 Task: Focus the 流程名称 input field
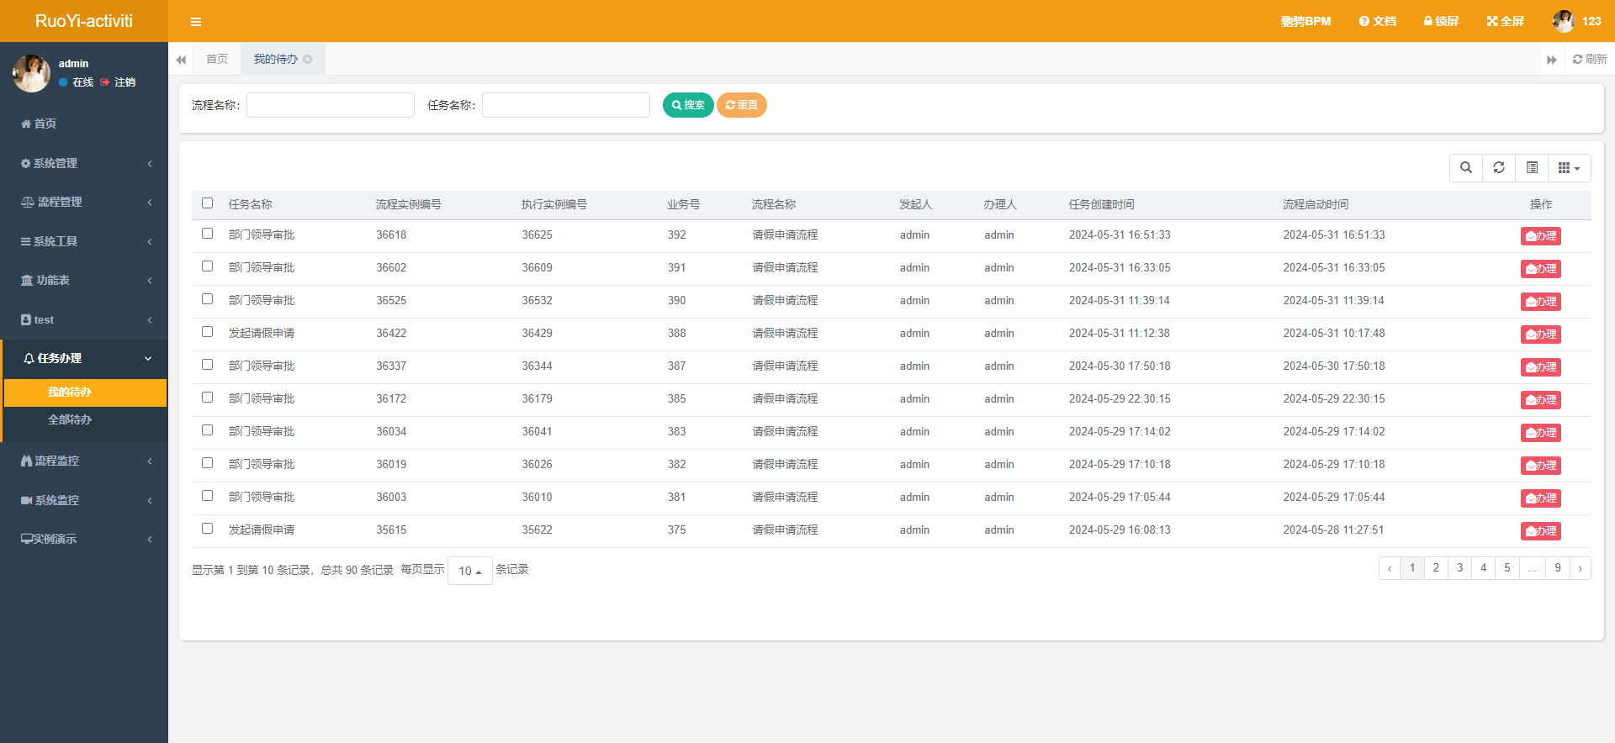click(331, 105)
